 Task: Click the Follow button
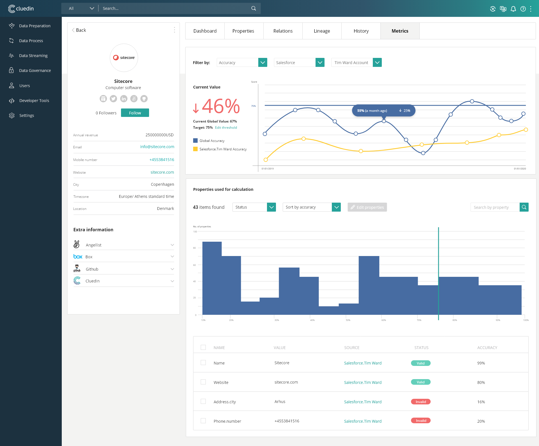pyautogui.click(x=135, y=113)
